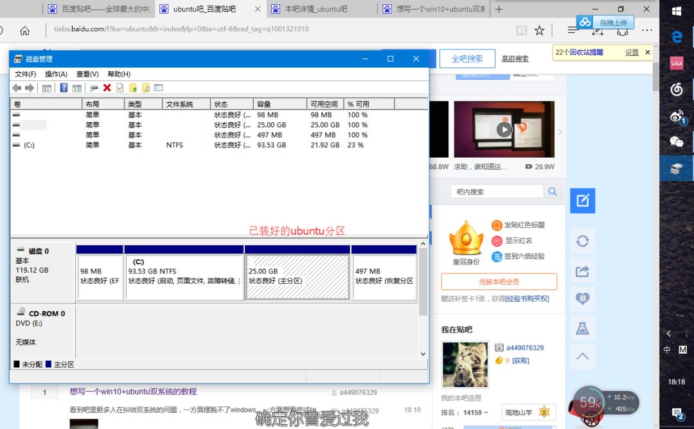The height and width of the screenshot is (429, 694).
Task: Click the 吧内搜索 search field
Action: (497, 192)
